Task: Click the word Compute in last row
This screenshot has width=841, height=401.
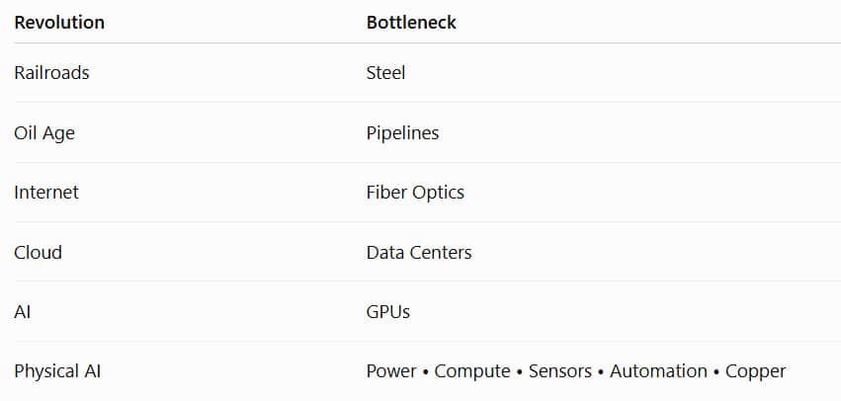Action: [x=472, y=371]
